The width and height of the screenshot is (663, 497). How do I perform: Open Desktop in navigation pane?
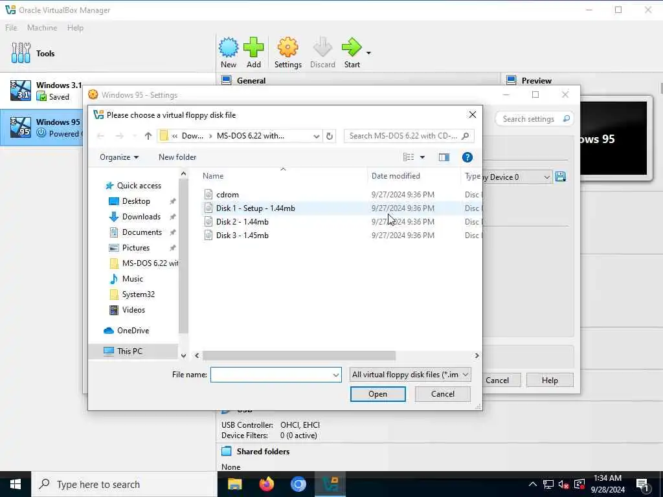coord(136,201)
